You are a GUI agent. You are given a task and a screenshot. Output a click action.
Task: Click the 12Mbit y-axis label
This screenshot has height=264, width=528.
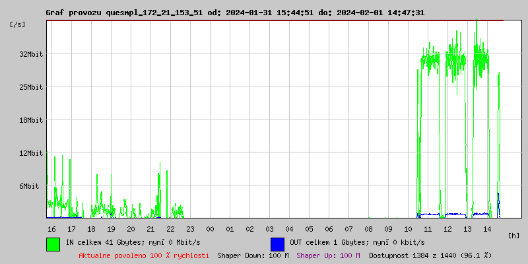31,153
